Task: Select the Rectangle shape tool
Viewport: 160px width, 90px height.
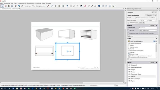Action: click(55, 6)
